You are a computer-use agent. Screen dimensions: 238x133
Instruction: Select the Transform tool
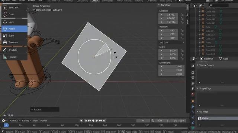click(15, 42)
